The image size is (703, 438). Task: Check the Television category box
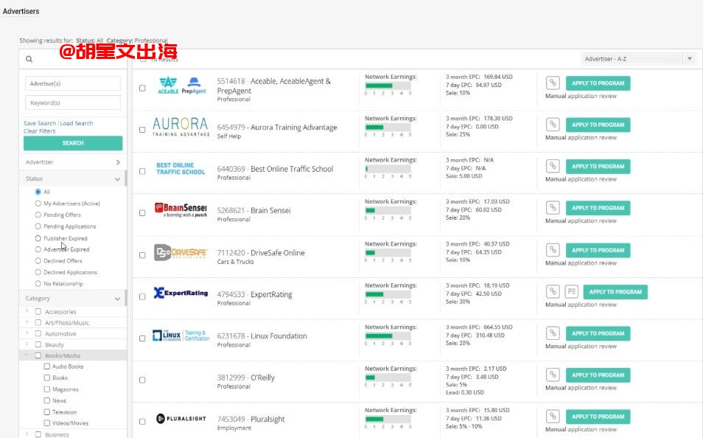46,411
